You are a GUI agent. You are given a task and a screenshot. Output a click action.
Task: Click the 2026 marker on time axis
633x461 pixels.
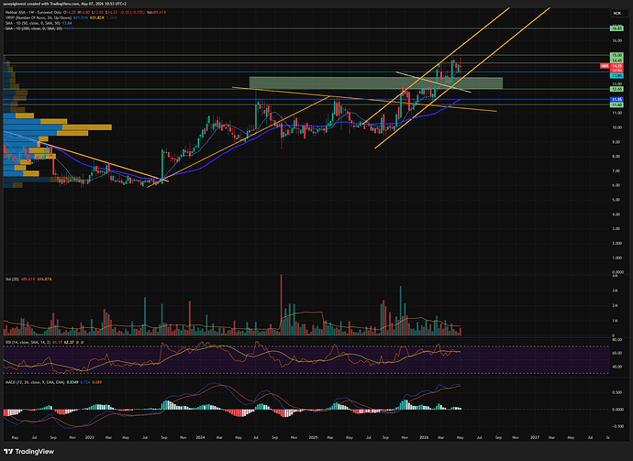(x=424, y=437)
